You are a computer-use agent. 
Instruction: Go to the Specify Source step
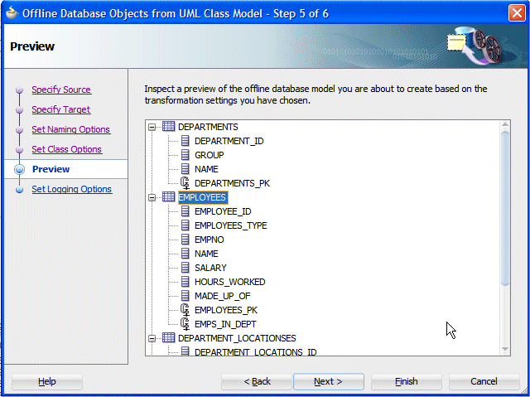(x=61, y=90)
